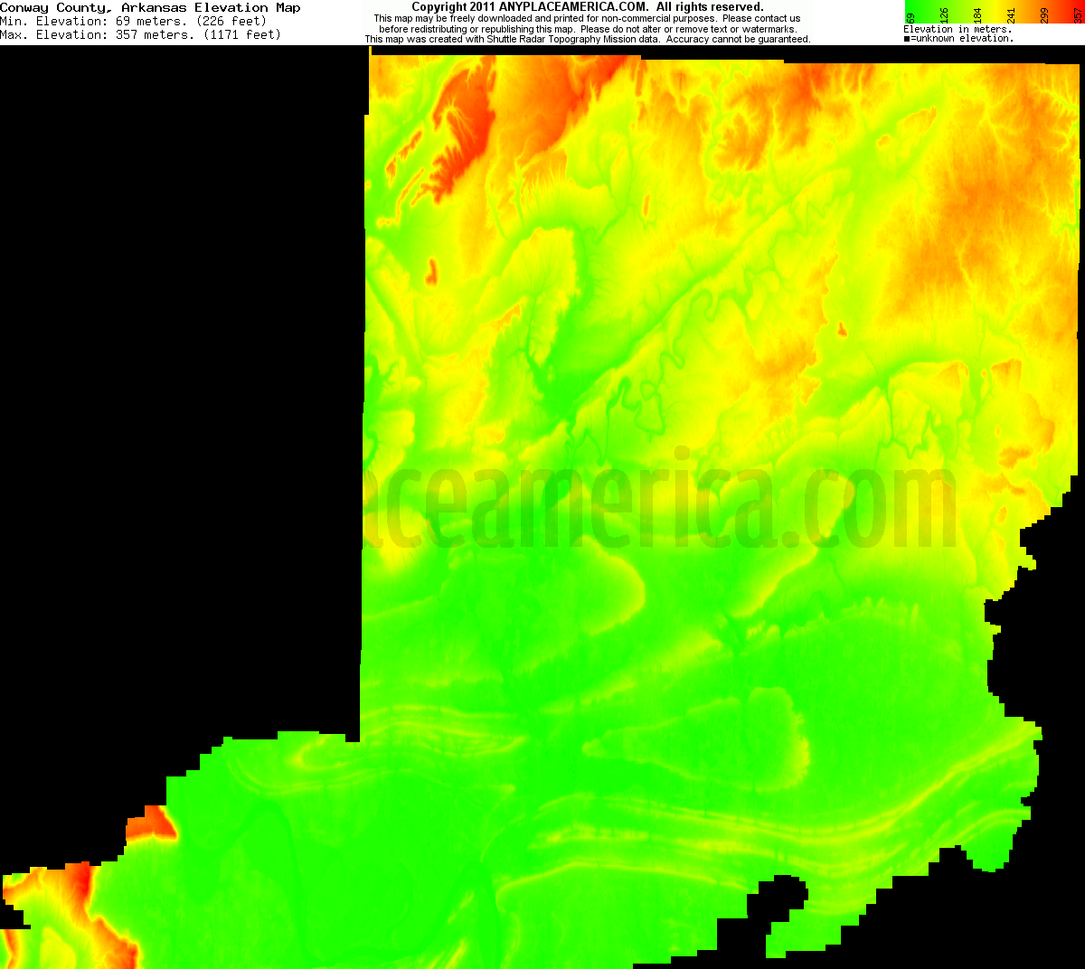Click the black unknown-elevation square symbol

point(906,37)
